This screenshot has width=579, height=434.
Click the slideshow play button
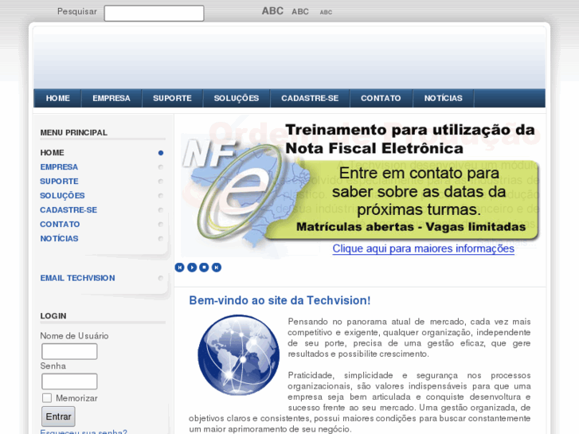click(x=192, y=267)
